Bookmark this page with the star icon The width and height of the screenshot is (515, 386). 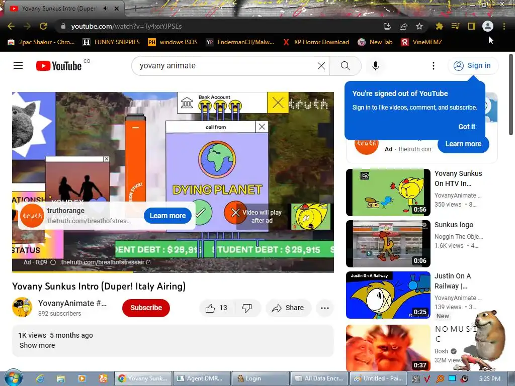(419, 26)
